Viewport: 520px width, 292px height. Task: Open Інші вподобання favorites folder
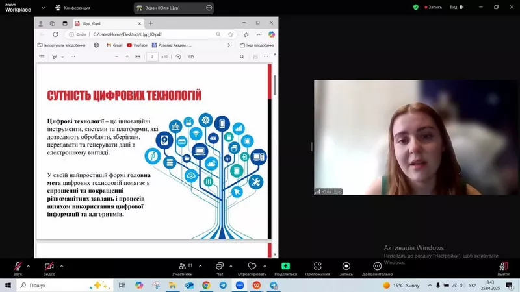pyautogui.click(x=257, y=45)
